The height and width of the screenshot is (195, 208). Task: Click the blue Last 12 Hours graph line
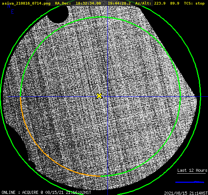[x=190, y=182]
